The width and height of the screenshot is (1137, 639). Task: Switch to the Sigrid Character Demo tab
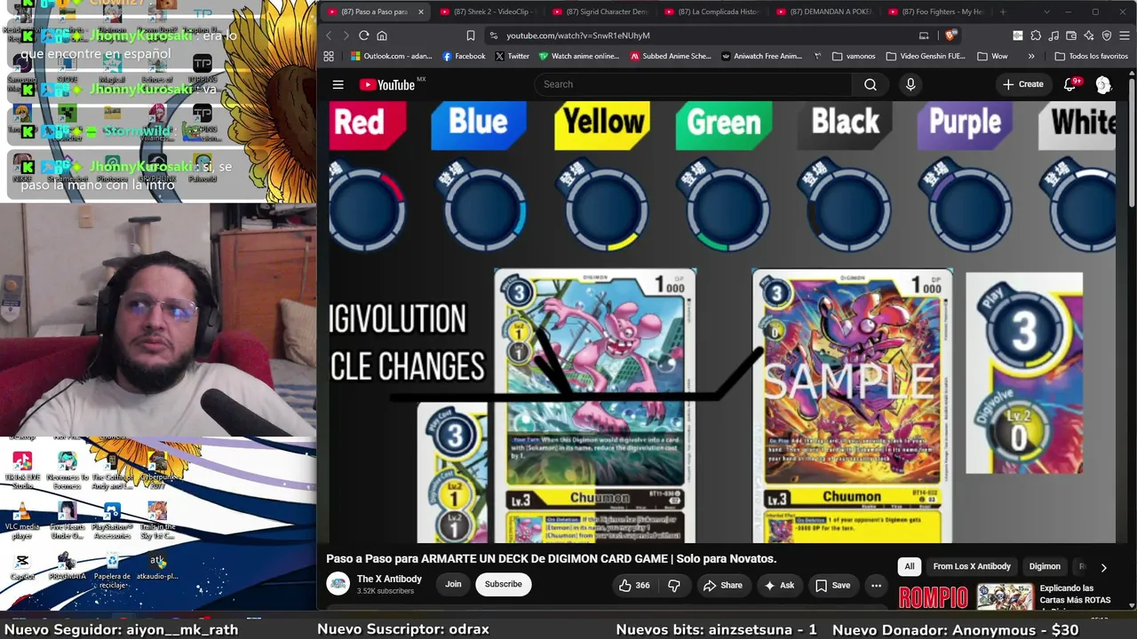(600, 12)
